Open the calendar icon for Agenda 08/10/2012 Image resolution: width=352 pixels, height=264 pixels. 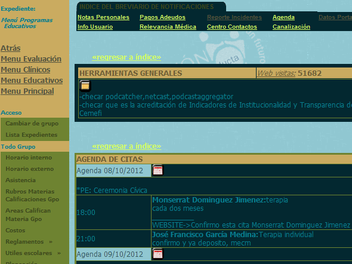coord(158,170)
